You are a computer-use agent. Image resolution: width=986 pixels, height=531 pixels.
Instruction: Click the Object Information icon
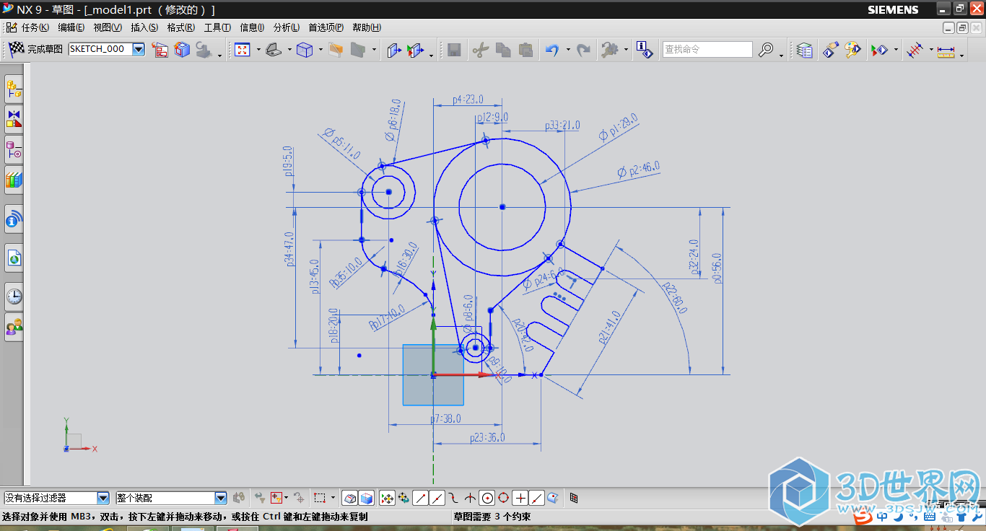tap(644, 50)
